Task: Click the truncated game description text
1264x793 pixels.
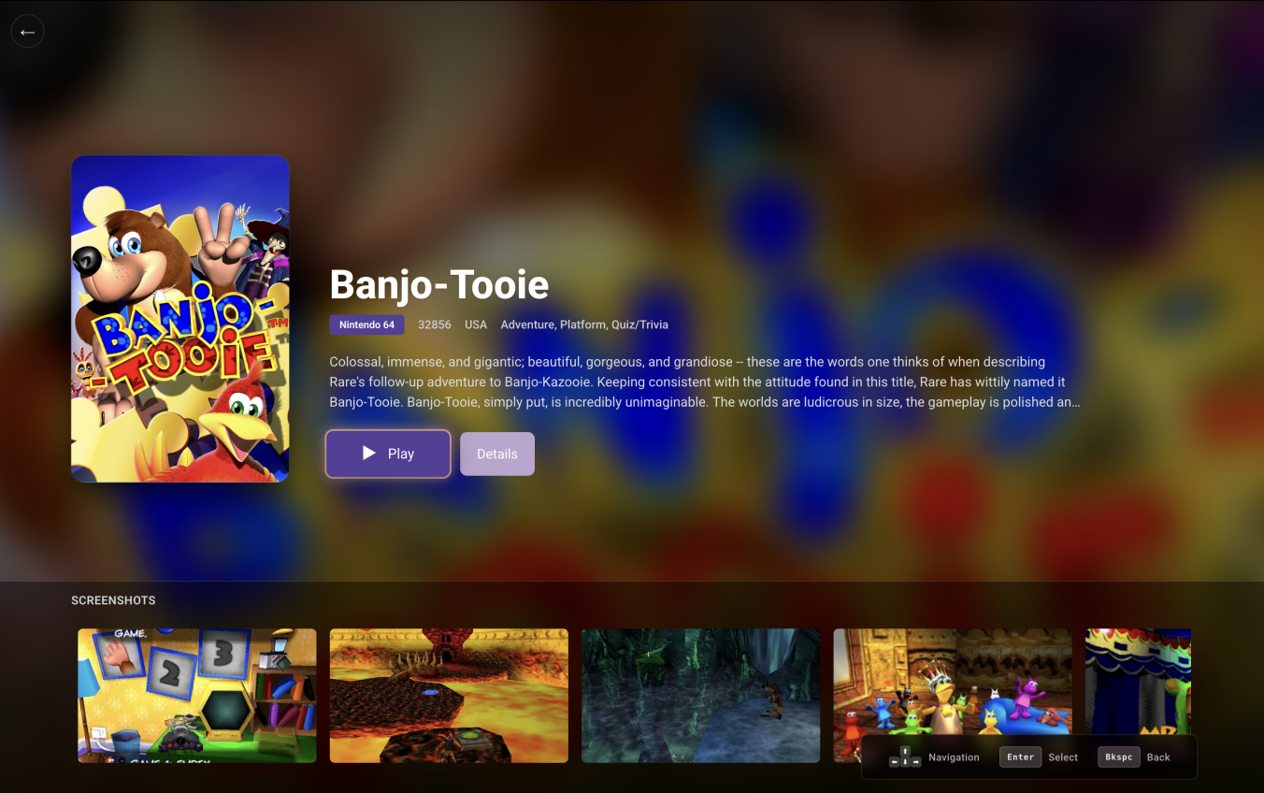Action: coord(704,382)
